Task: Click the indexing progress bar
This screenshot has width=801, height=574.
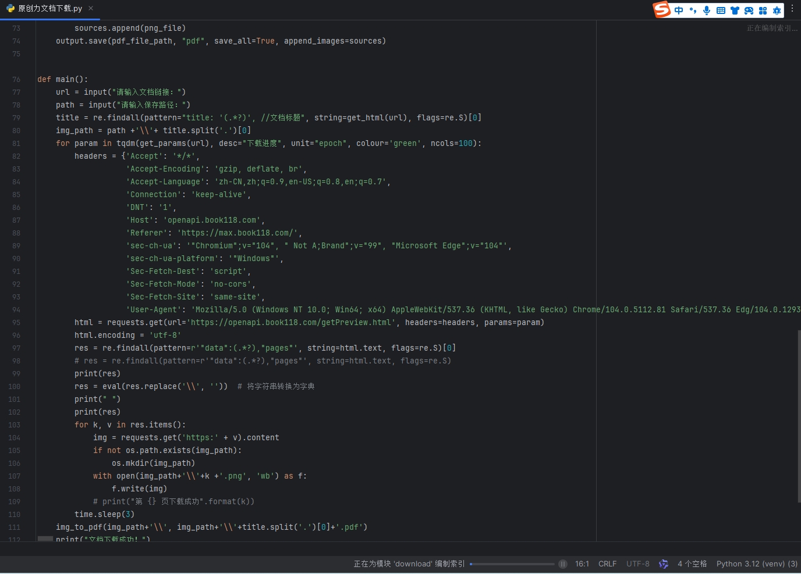Action: pos(512,564)
